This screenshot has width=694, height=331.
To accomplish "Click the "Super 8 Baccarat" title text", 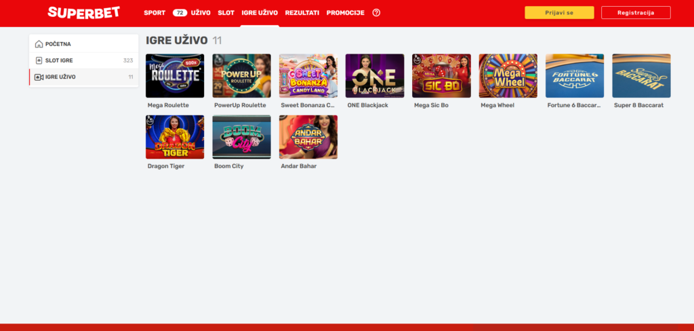I will pyautogui.click(x=638, y=105).
